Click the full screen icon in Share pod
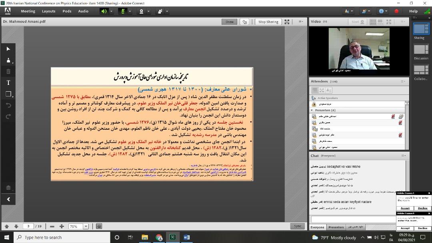 coord(287,22)
